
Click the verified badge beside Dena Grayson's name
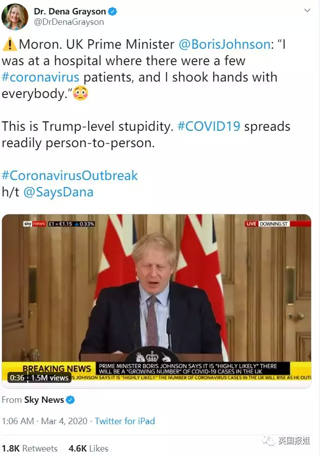[x=112, y=11]
